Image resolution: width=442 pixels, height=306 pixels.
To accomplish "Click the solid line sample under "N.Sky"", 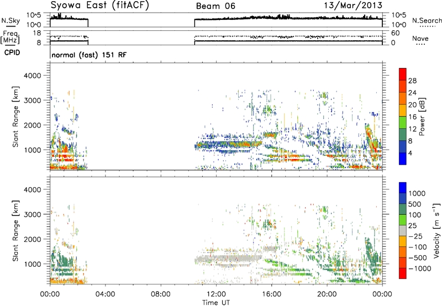I will pyautogui.click(x=10, y=26).
